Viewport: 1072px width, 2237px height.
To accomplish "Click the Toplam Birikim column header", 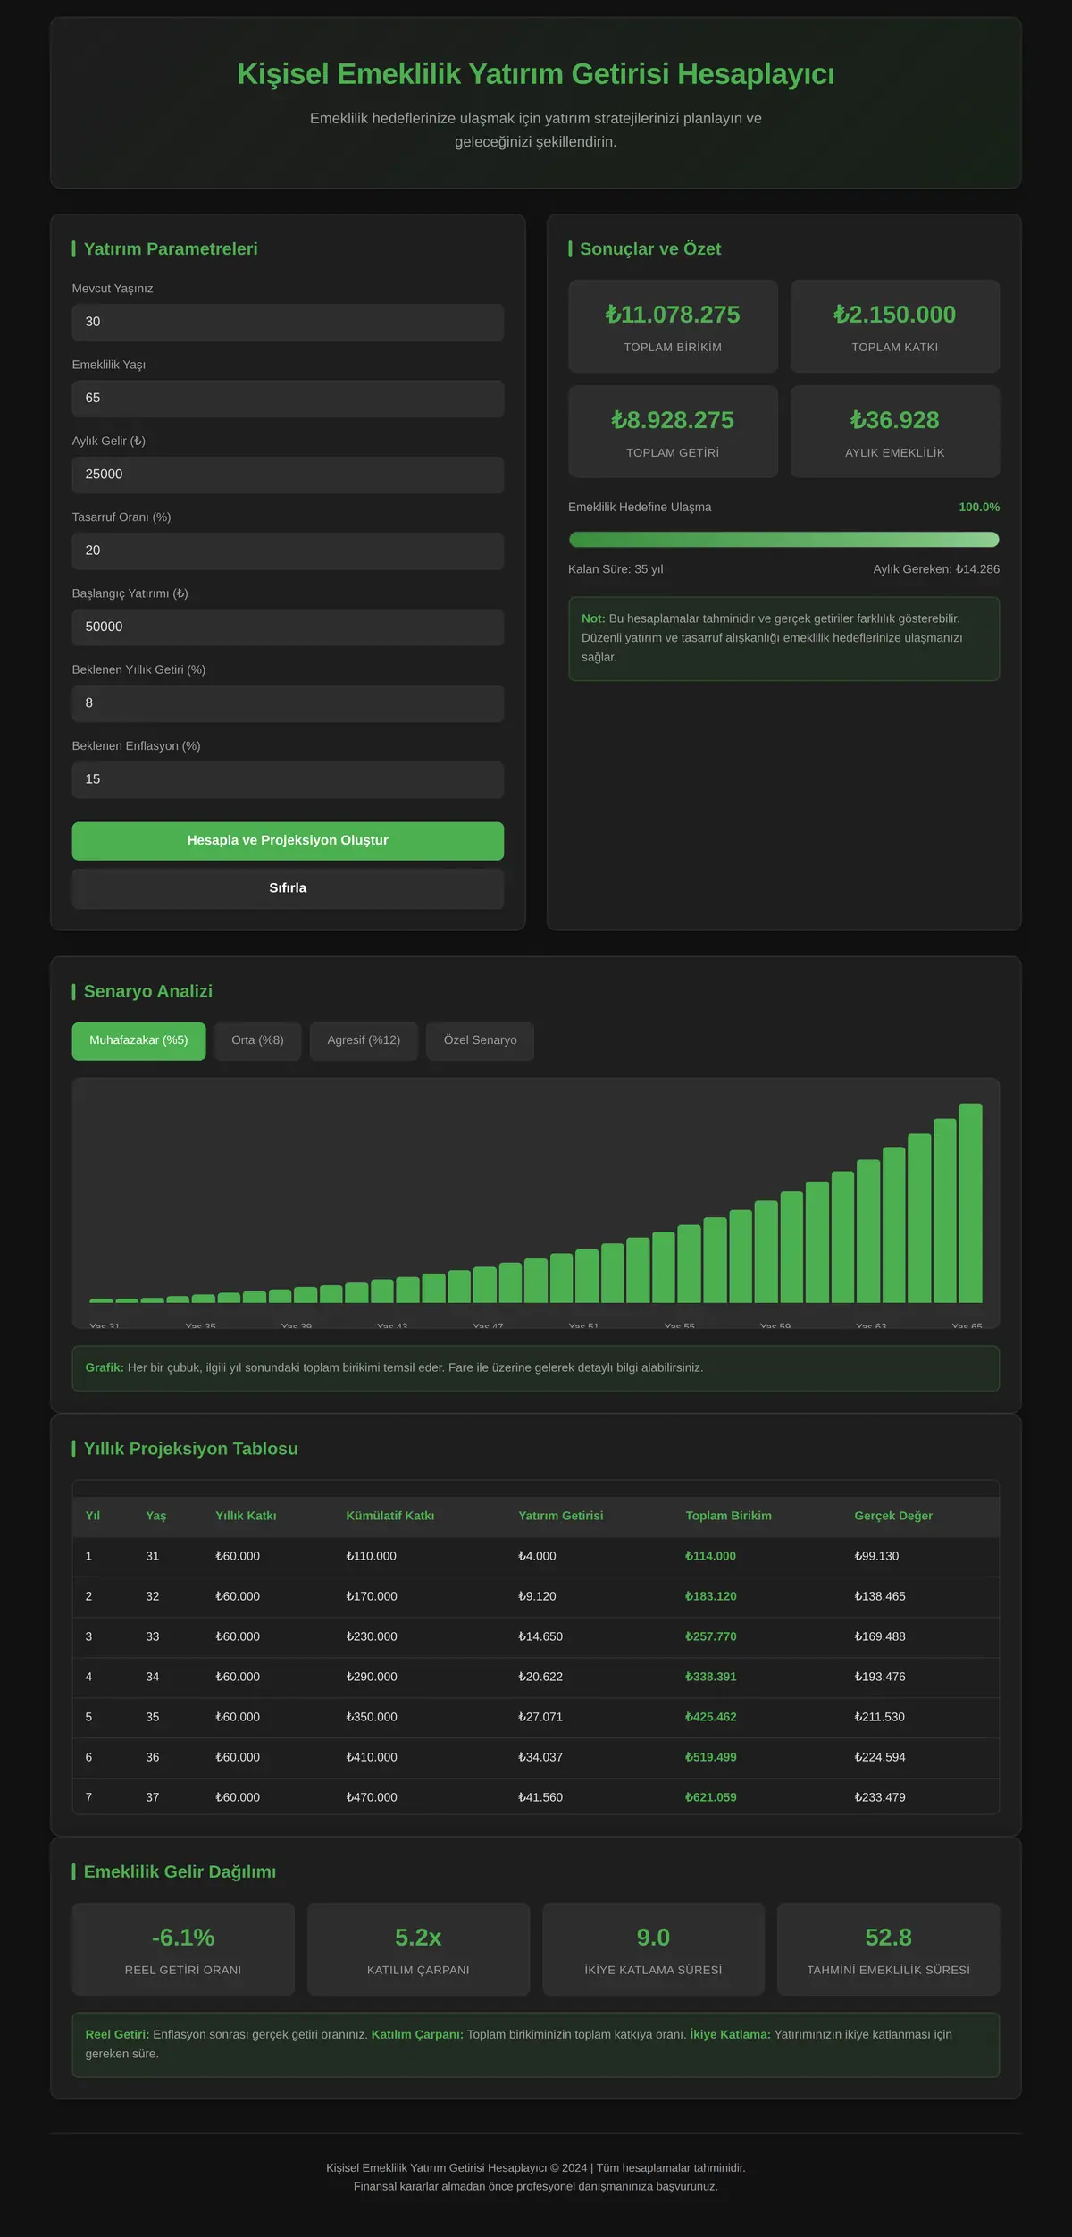I will pyautogui.click(x=728, y=1516).
